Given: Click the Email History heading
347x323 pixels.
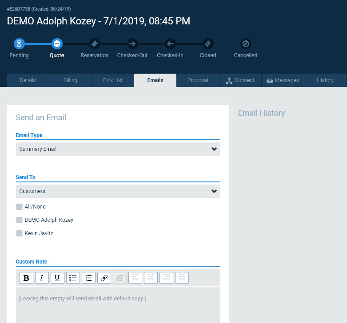Looking at the screenshot, I should coord(261,113).
